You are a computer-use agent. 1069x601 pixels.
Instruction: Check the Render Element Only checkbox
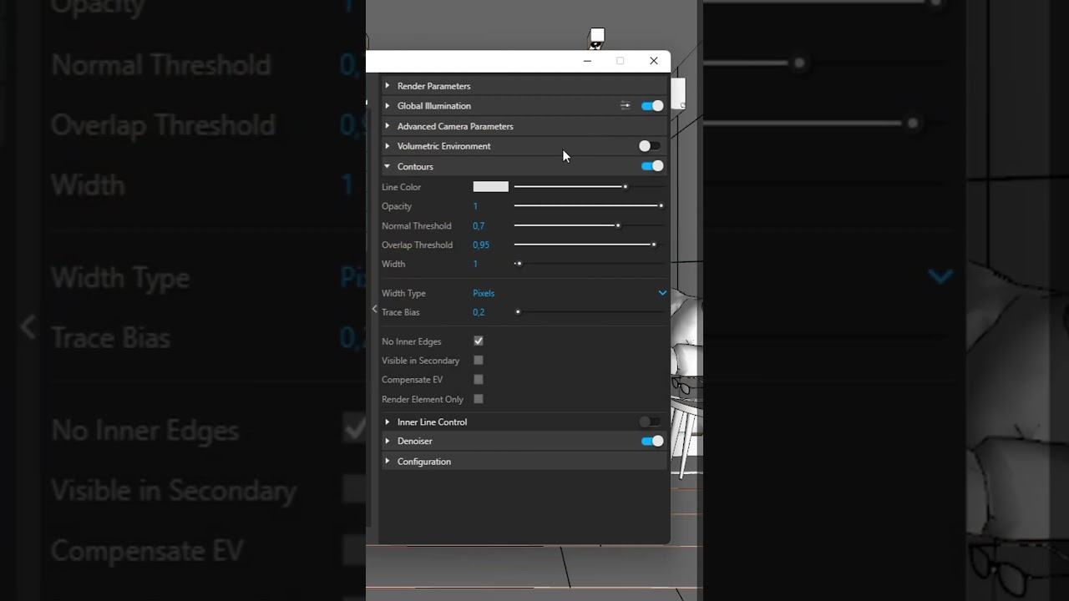coord(479,399)
